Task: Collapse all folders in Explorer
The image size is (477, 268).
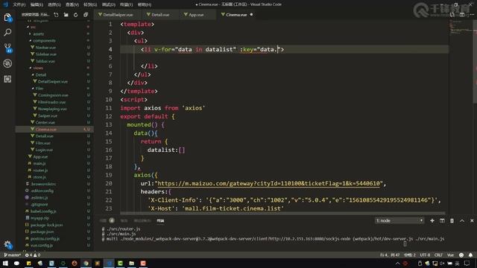Action: click(x=86, y=15)
